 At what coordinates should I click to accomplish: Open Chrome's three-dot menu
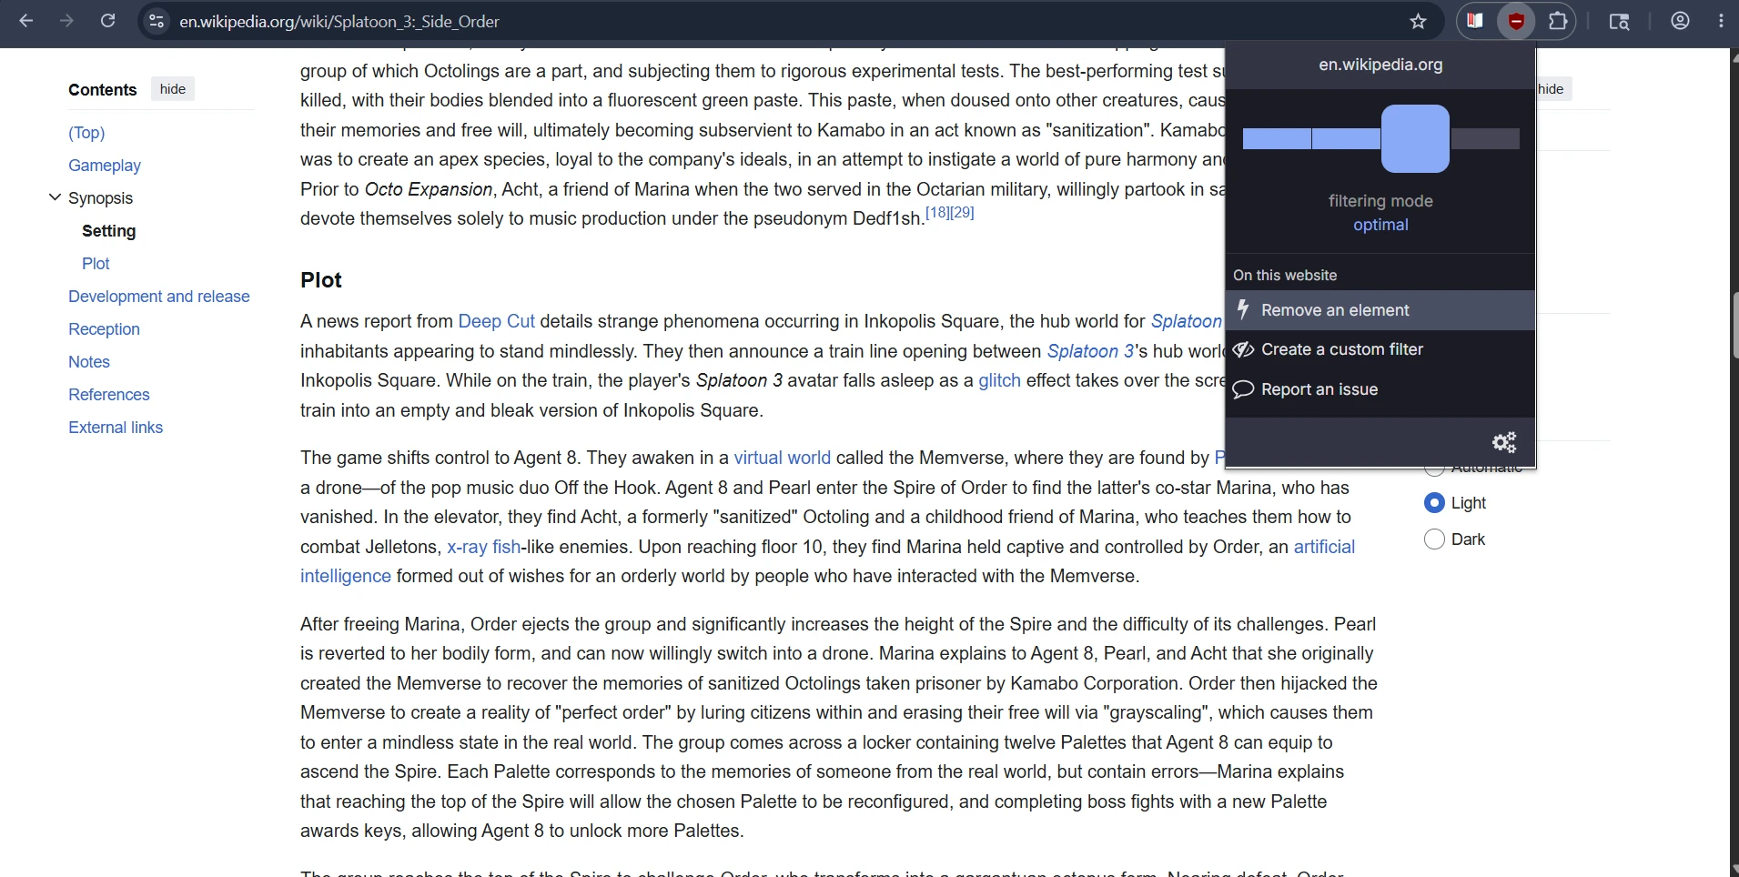pyautogui.click(x=1721, y=21)
